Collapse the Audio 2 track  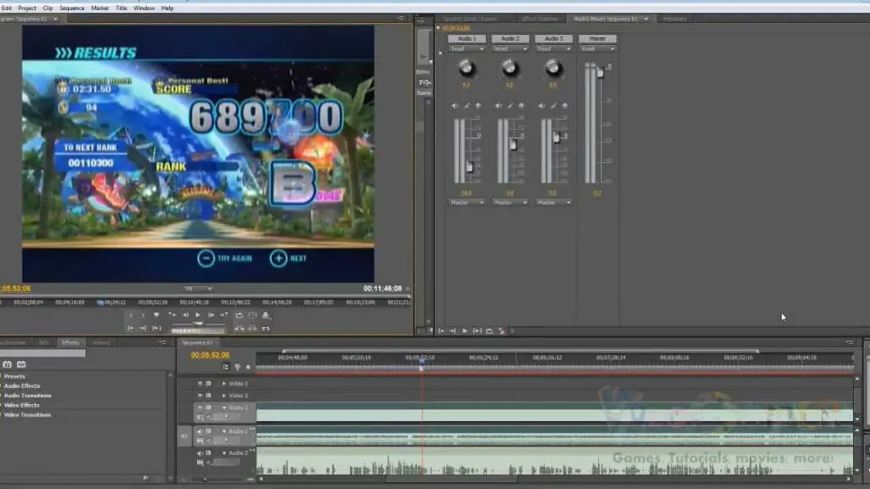(x=224, y=453)
